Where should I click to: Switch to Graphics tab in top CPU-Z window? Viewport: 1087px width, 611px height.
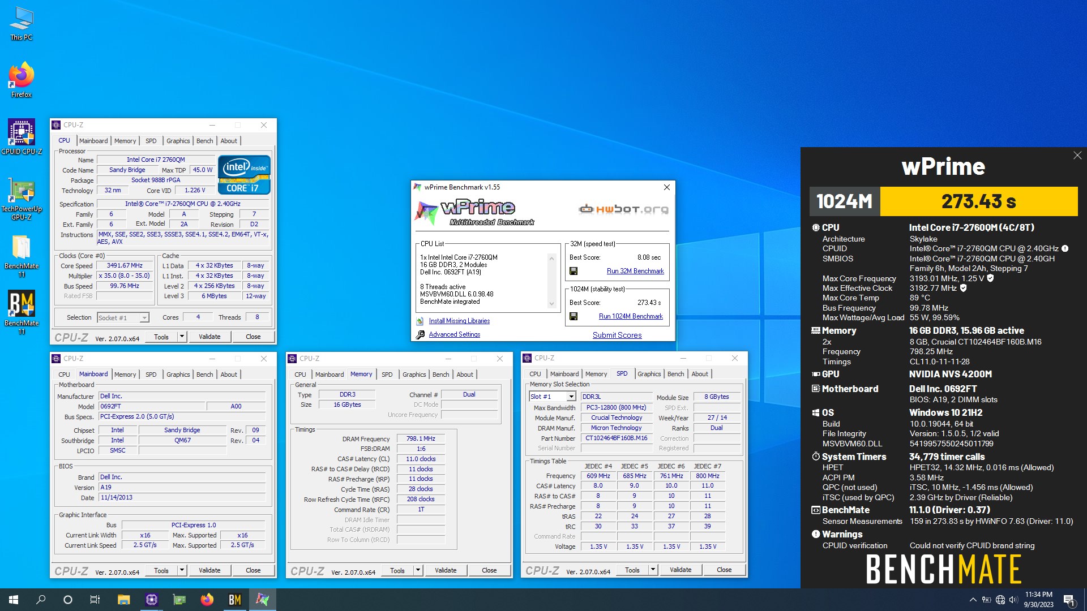click(x=178, y=141)
